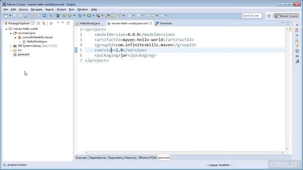Click the Run External Tools icon
303x170 pixels.
pyautogui.click(x=98, y=16)
